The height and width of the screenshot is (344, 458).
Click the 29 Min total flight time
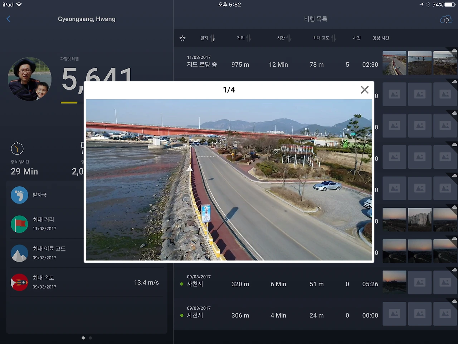pos(24,171)
